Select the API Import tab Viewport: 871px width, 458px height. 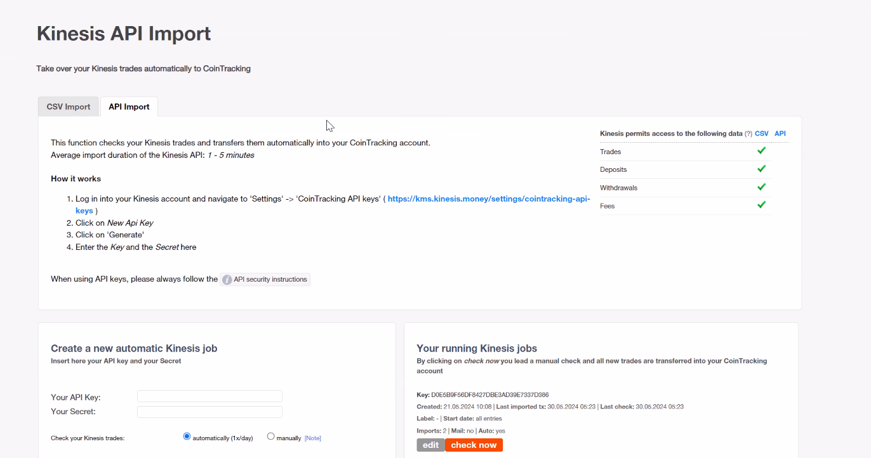pos(129,107)
